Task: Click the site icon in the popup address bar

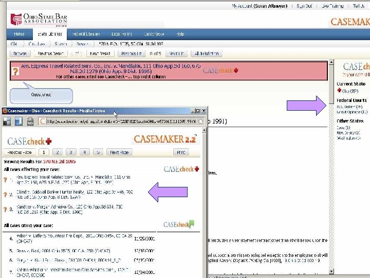Action: (43, 121)
